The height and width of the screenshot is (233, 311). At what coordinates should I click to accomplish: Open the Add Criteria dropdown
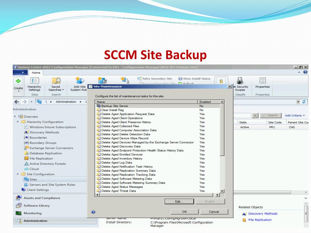pos(295,116)
